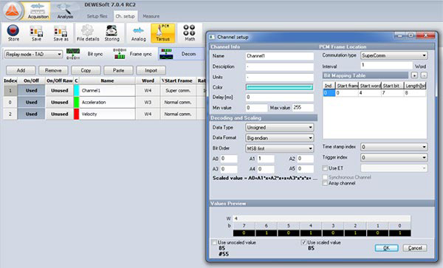This screenshot has width=443, height=268.
Task: Click the Interval input field
Action: (386, 66)
